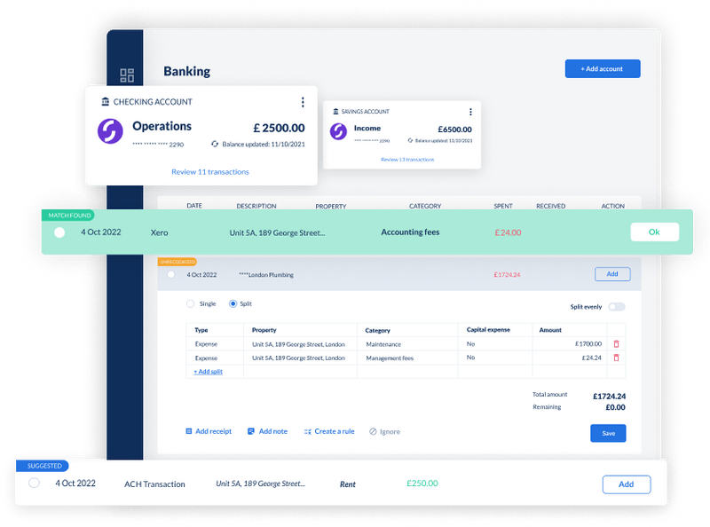Viewport: 710px width, 527px height.
Task: Select the Add receipt icon
Action: (x=187, y=430)
